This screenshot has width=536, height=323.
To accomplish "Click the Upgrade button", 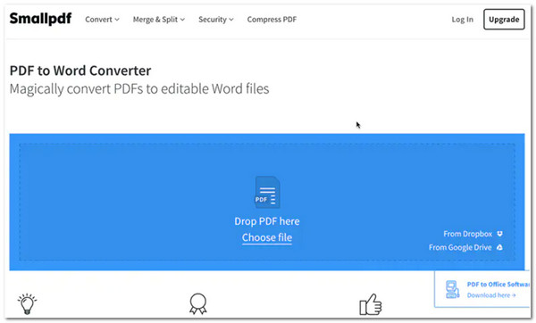I will (504, 20).
